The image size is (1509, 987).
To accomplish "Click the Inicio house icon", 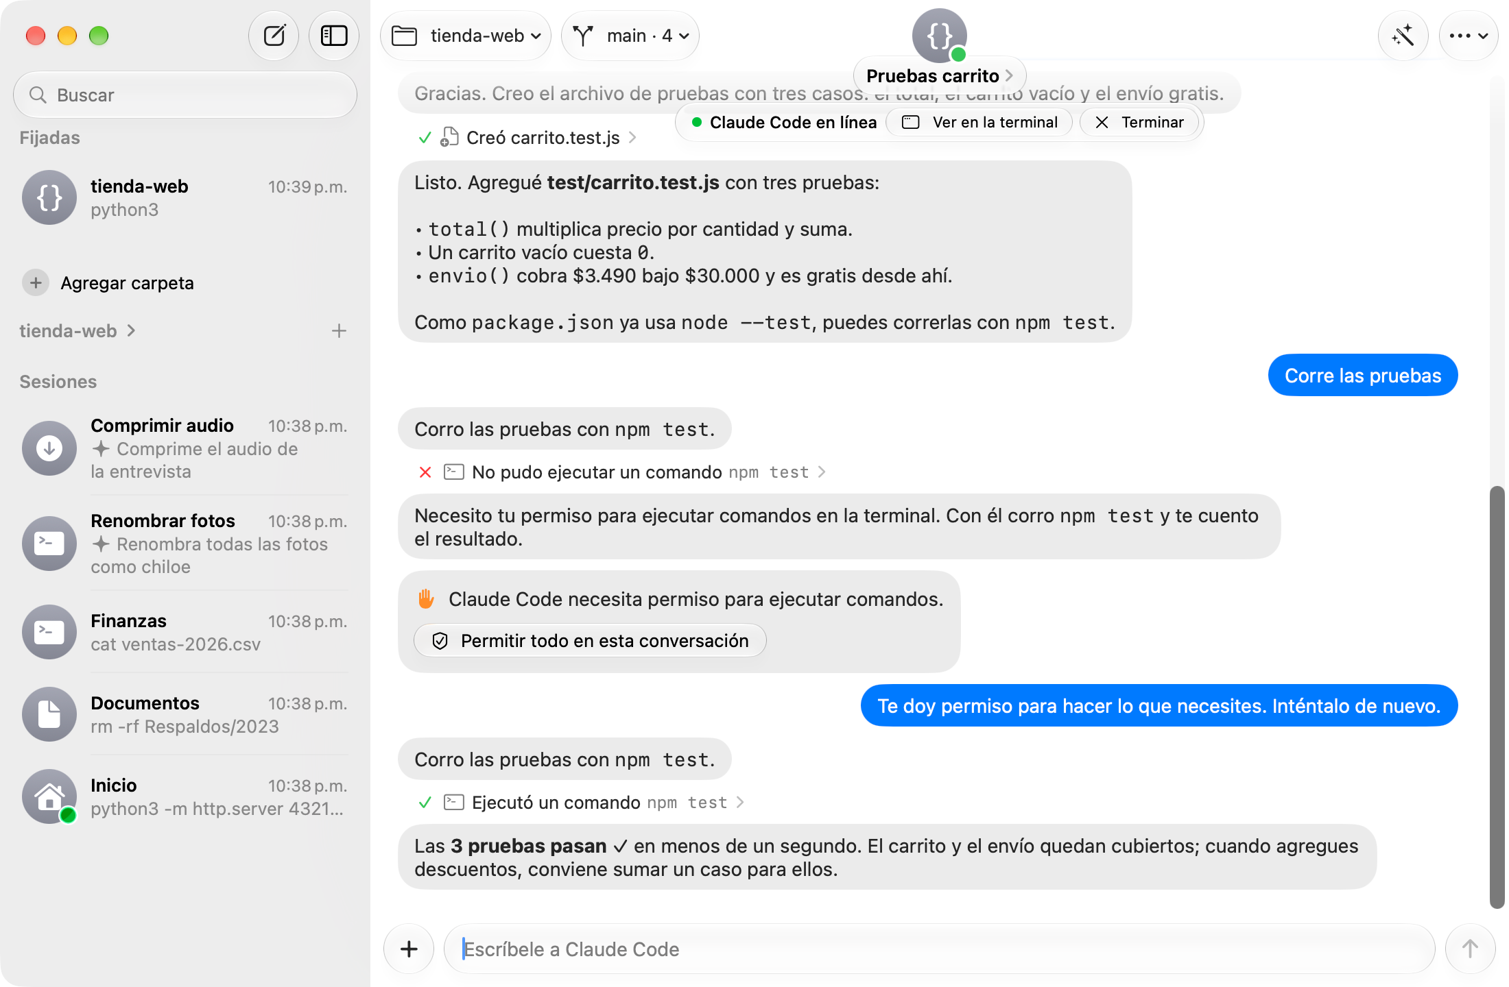I will [49, 796].
